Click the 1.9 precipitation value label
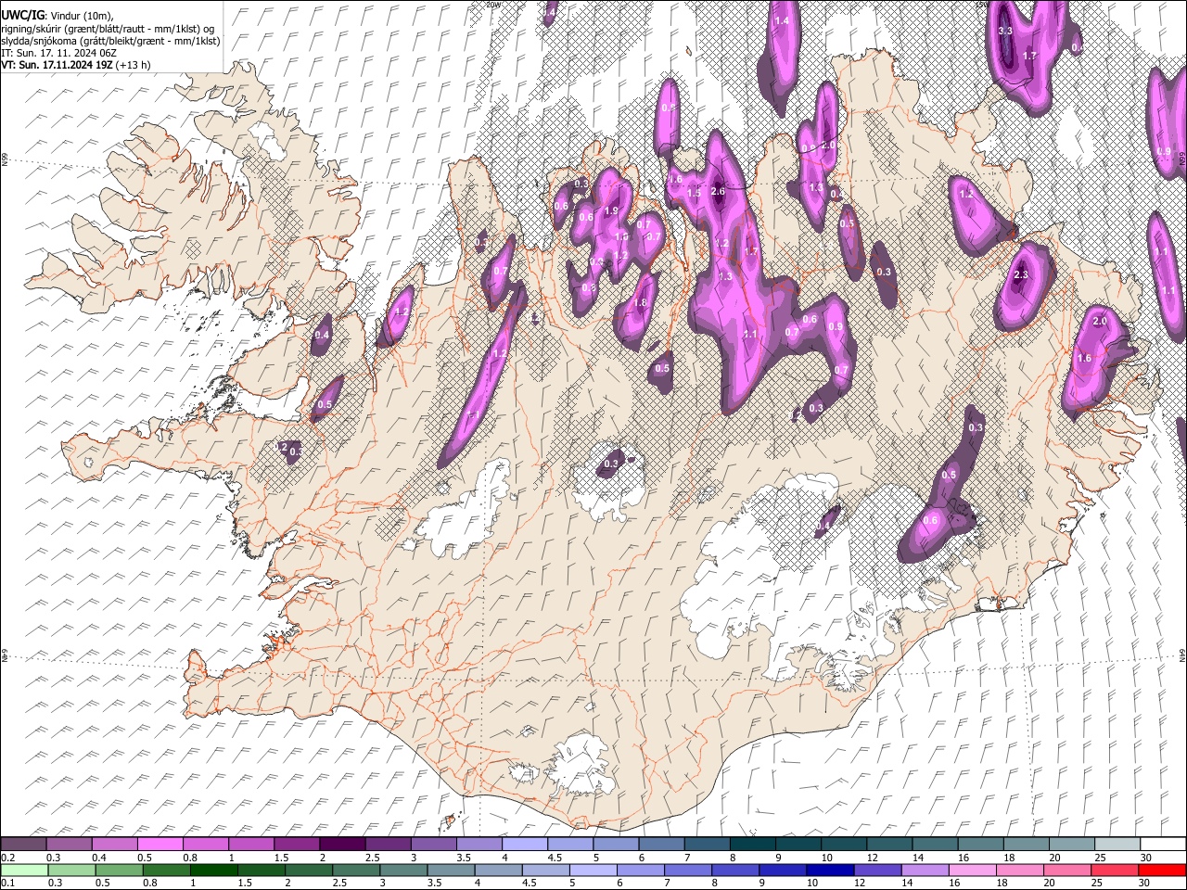The image size is (1187, 890). tap(611, 211)
